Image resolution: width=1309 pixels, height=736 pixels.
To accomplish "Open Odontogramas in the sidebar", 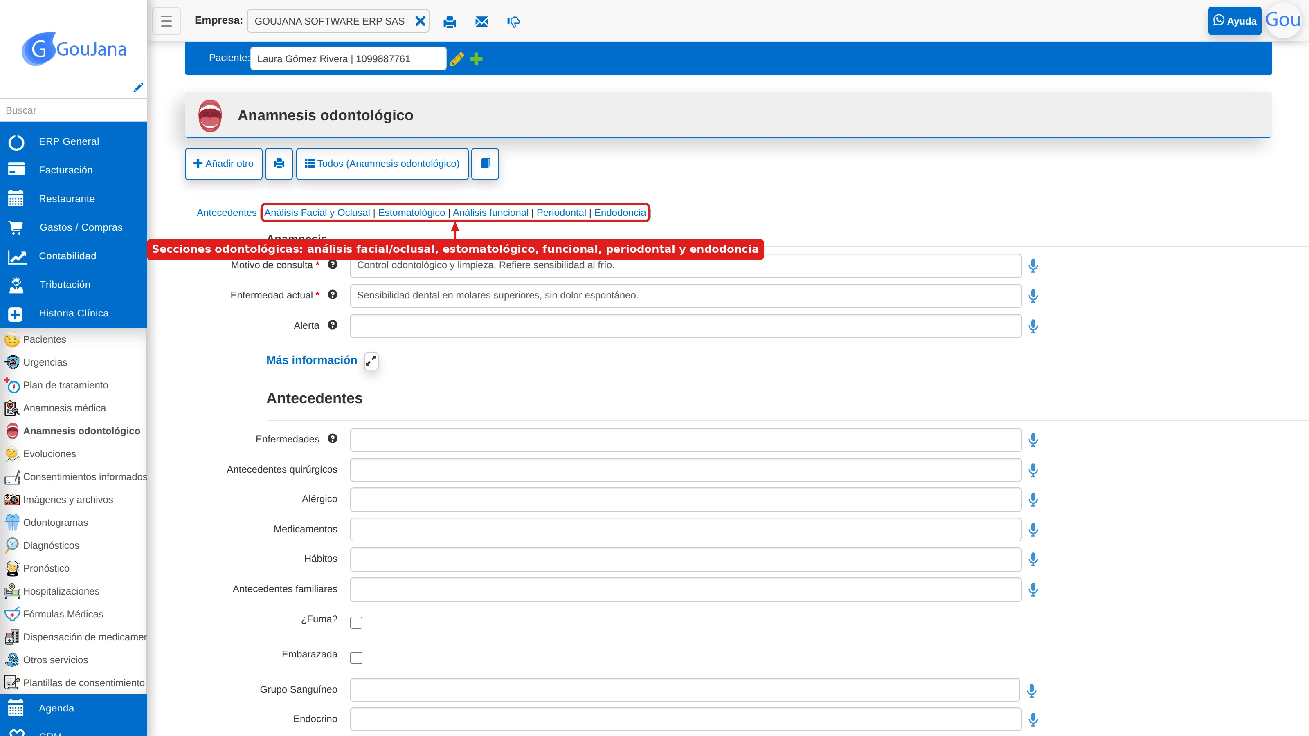I will 55,522.
